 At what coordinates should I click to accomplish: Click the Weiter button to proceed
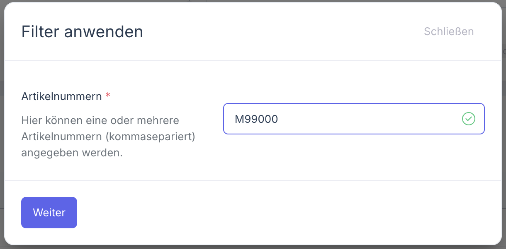49,212
